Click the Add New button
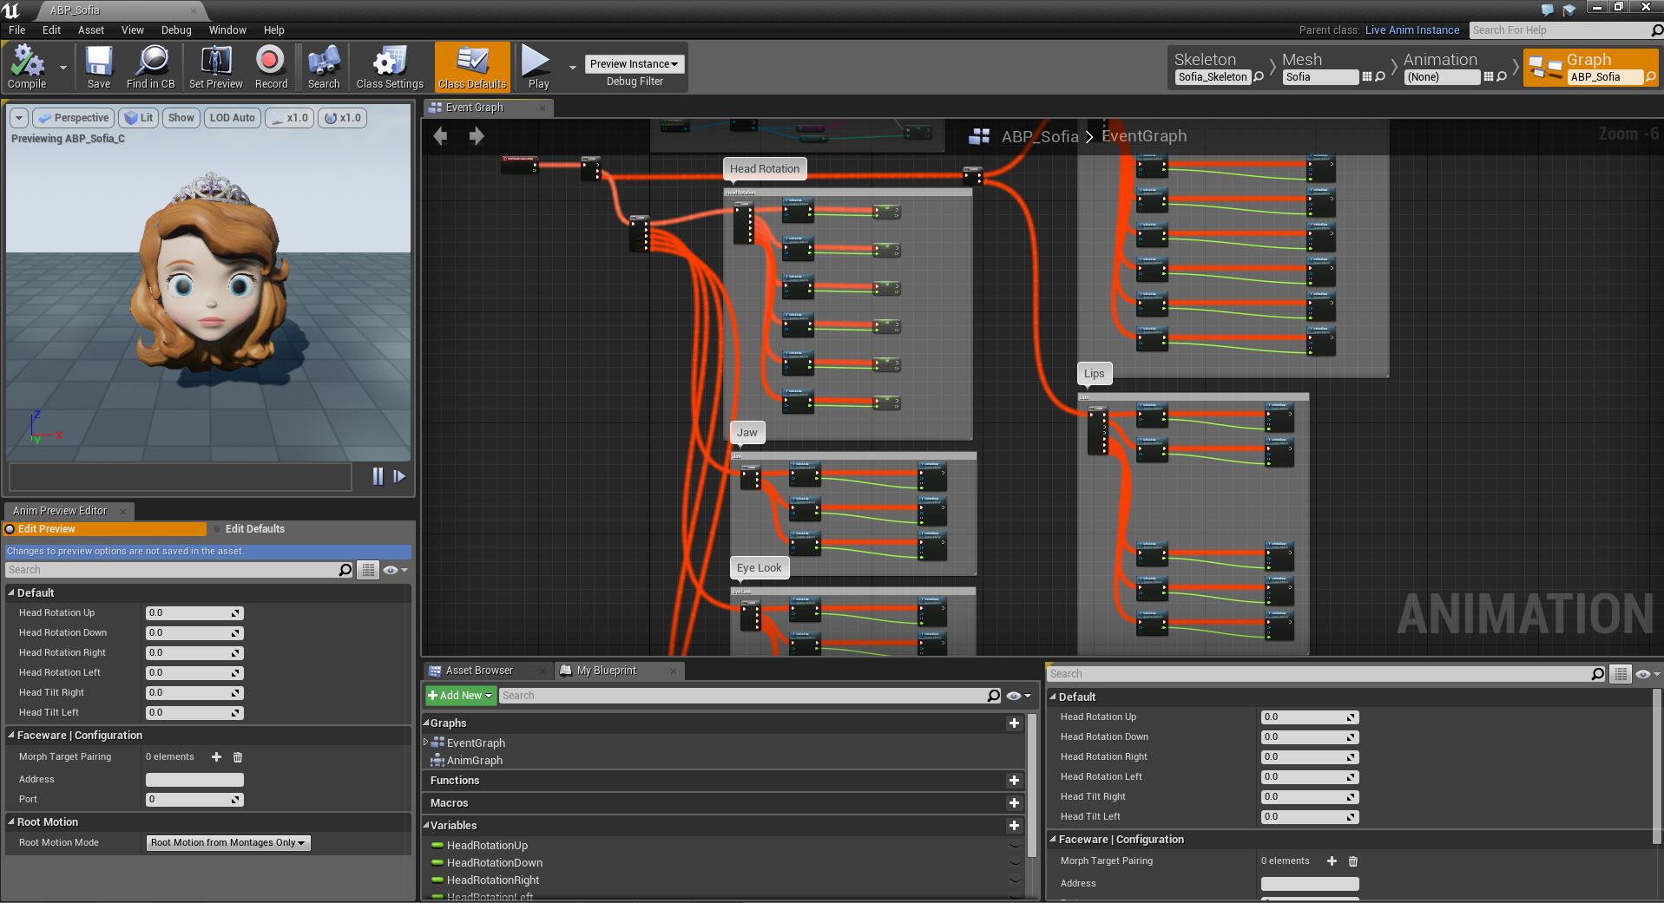 tap(460, 696)
